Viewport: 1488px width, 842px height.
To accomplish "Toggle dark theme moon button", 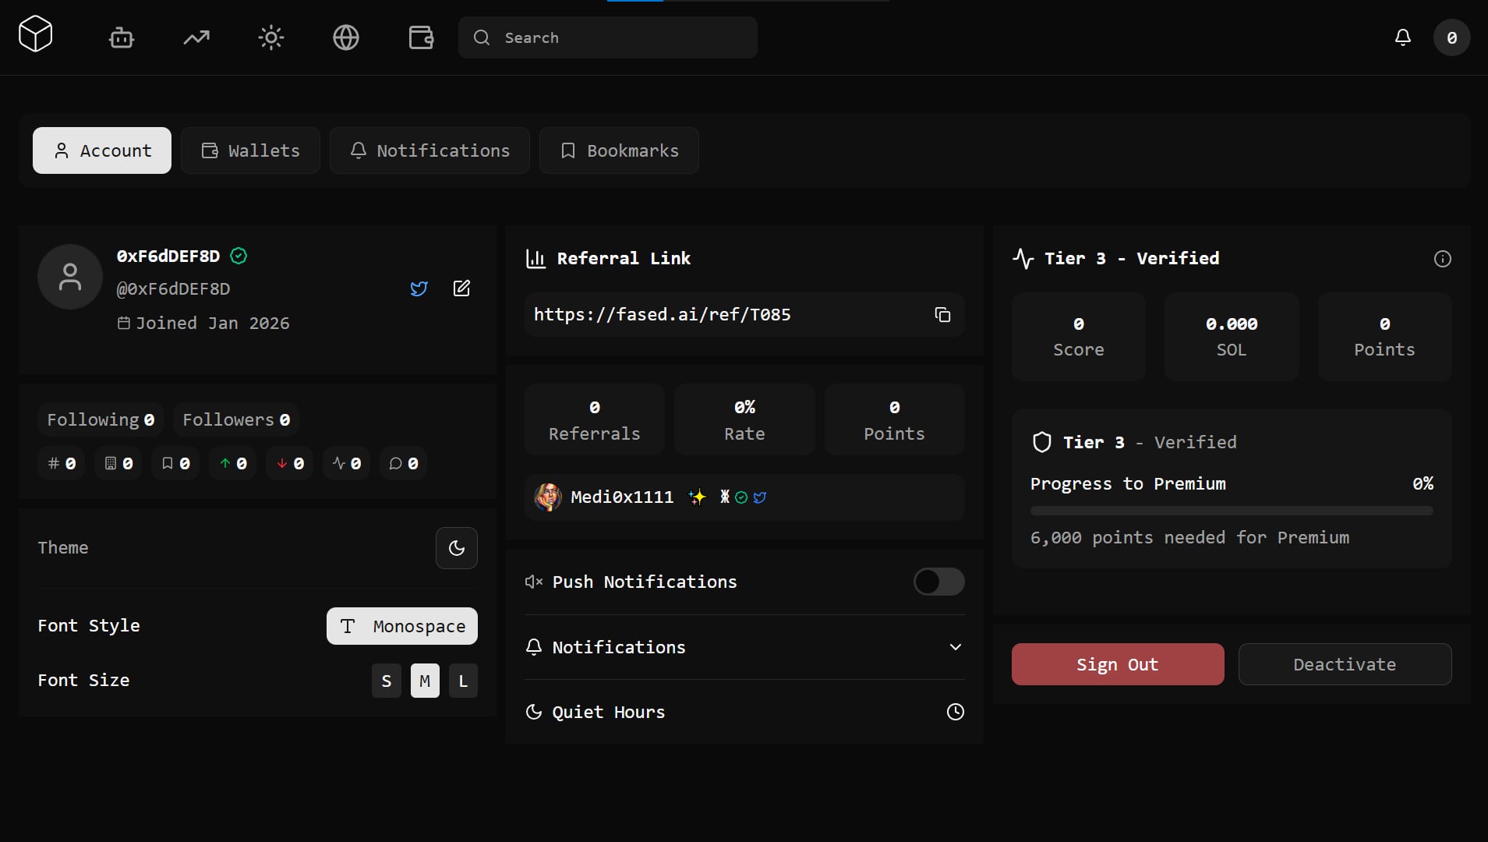I will click(x=457, y=548).
